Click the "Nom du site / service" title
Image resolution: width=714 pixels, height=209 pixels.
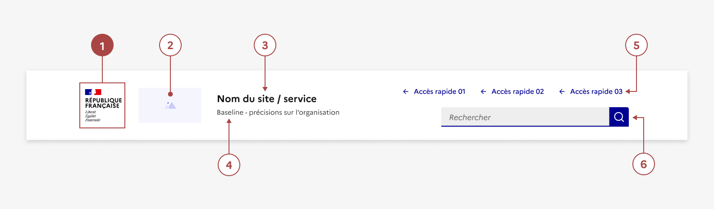point(267,99)
